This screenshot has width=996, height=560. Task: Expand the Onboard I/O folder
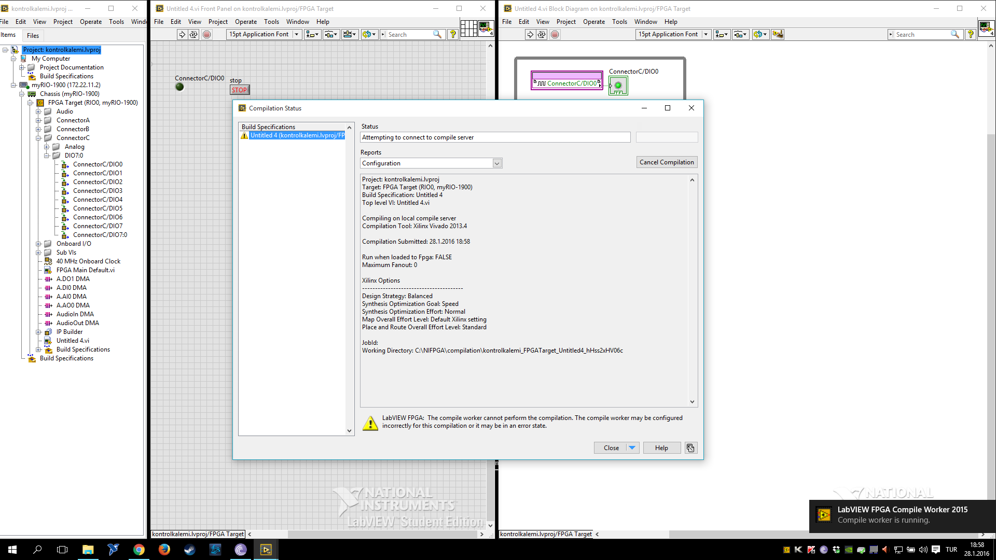38,244
